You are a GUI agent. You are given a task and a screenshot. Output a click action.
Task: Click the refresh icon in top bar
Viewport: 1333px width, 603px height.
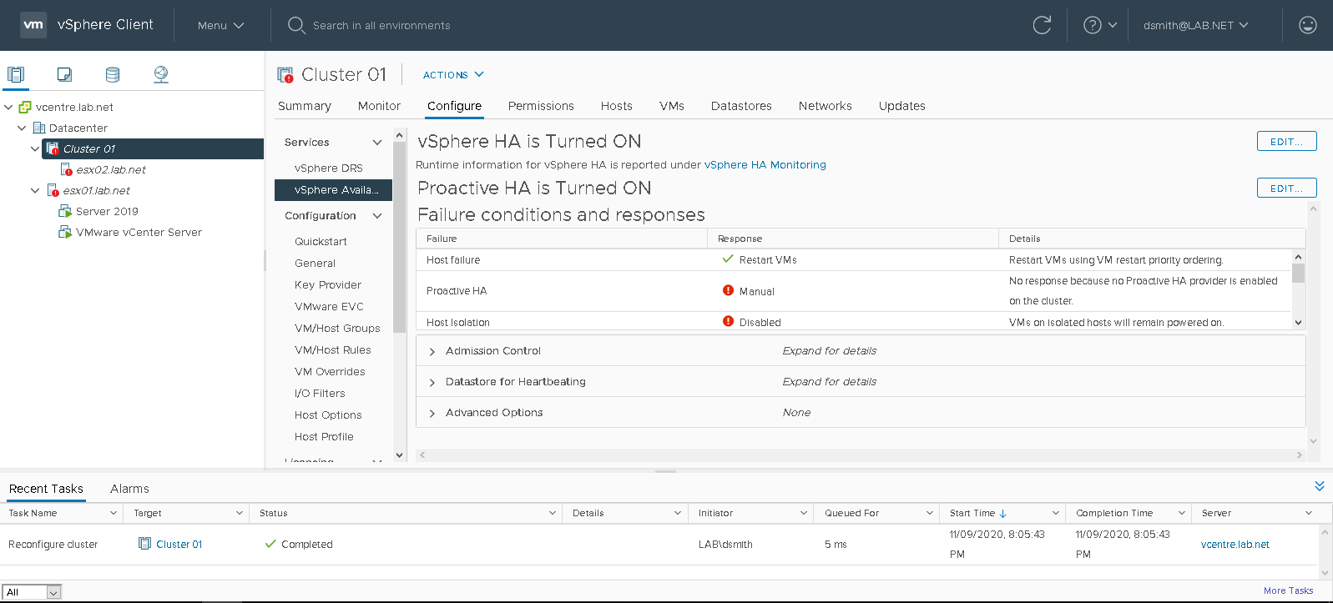coord(1042,25)
